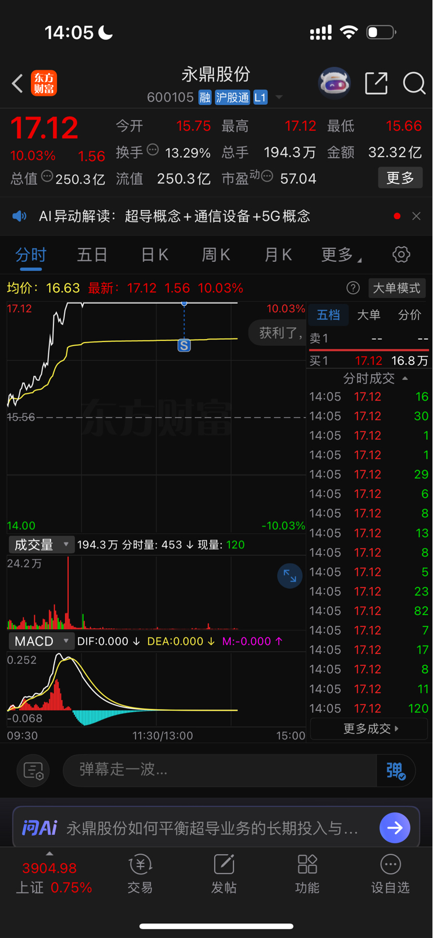Image resolution: width=433 pixels, height=938 pixels.
Task: Open chart settings gear icon
Action: tap(401, 255)
